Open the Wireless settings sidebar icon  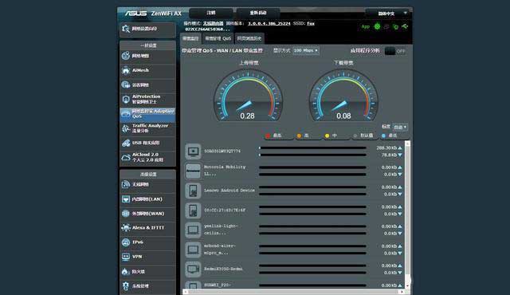click(x=126, y=184)
